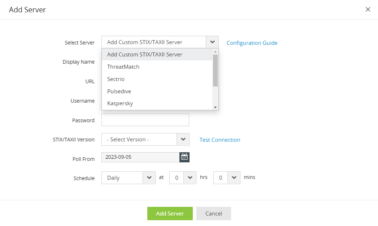This screenshot has width=378, height=226.
Task: Click the Password input field
Action: coord(145,120)
